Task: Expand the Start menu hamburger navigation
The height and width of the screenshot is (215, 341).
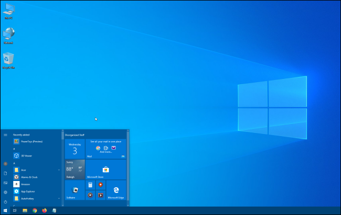Action: (5, 135)
